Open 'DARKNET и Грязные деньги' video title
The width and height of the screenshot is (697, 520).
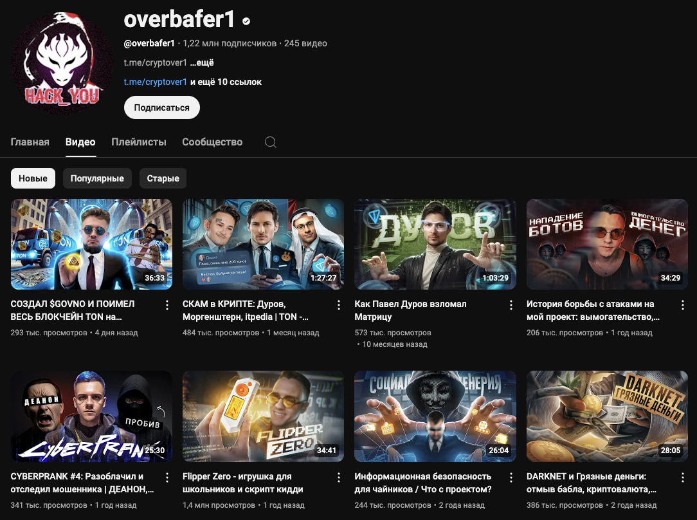(x=592, y=483)
